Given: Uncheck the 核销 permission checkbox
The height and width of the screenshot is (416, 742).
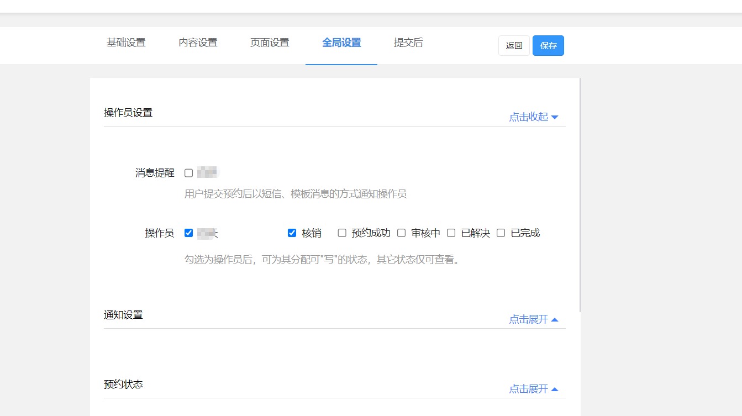Looking at the screenshot, I should pyautogui.click(x=292, y=233).
